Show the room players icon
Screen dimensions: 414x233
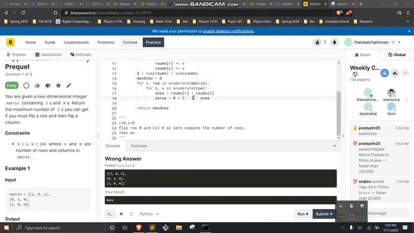coord(384,73)
